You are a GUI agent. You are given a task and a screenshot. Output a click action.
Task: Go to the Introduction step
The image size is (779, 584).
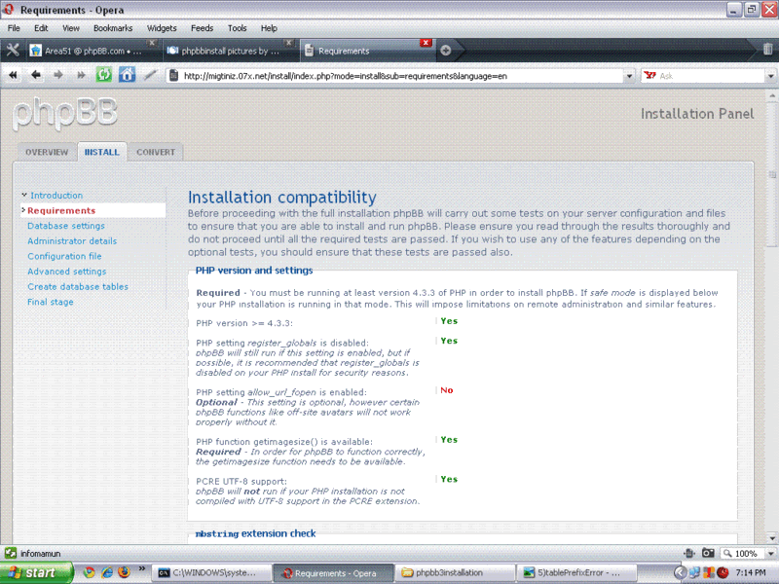tap(56, 196)
